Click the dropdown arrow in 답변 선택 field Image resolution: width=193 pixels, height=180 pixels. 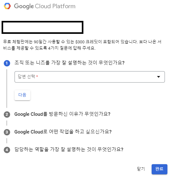(159, 77)
